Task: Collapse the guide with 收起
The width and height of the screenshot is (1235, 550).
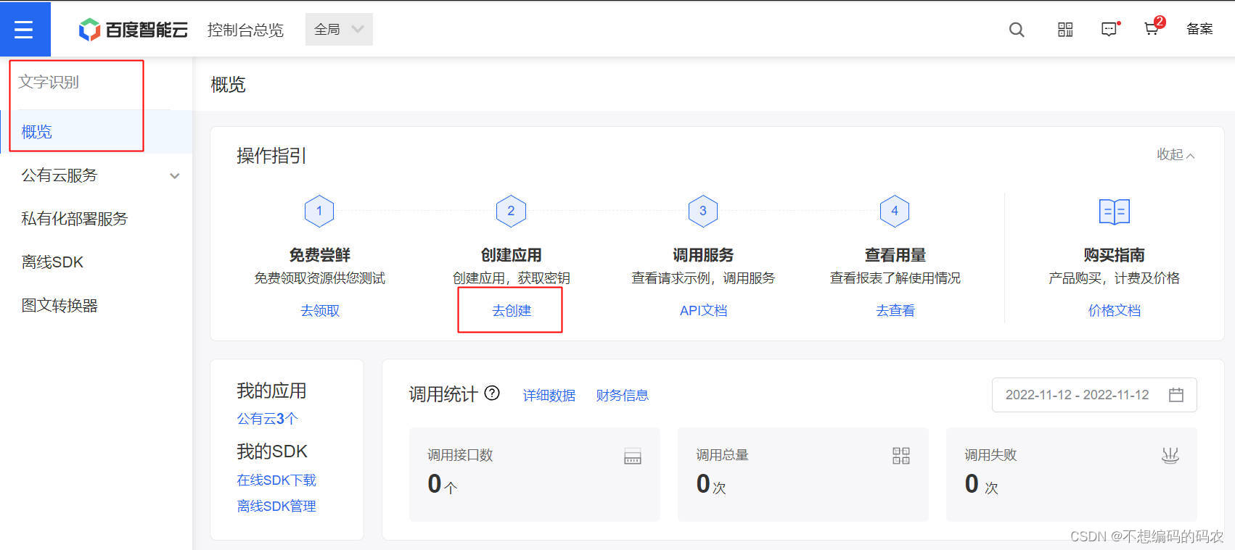Action: click(x=1175, y=154)
